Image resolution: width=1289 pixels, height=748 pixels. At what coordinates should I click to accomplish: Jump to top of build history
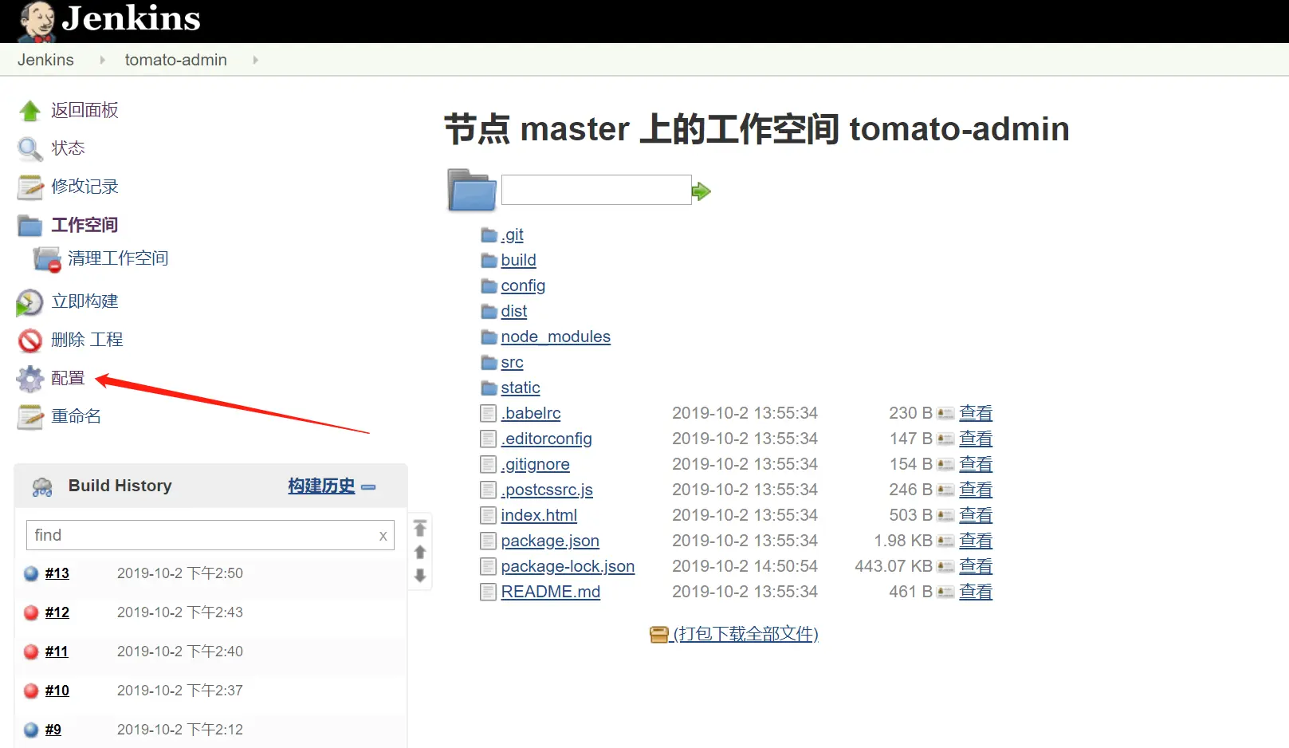click(x=420, y=528)
